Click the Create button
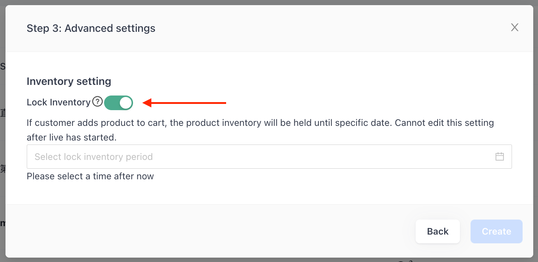 [496, 231]
